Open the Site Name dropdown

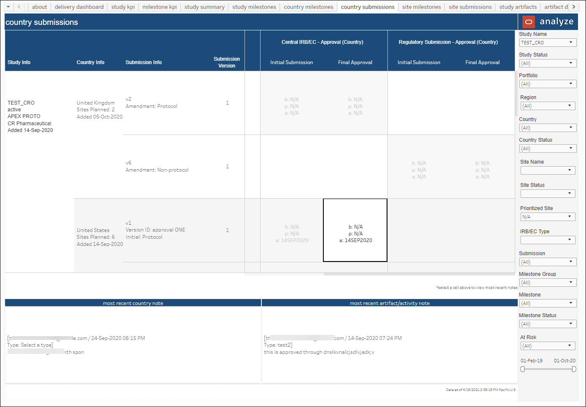pyautogui.click(x=548, y=170)
